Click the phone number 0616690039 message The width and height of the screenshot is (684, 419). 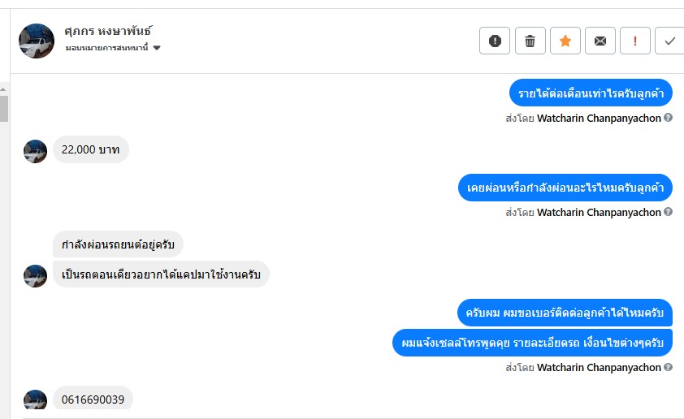click(x=93, y=400)
